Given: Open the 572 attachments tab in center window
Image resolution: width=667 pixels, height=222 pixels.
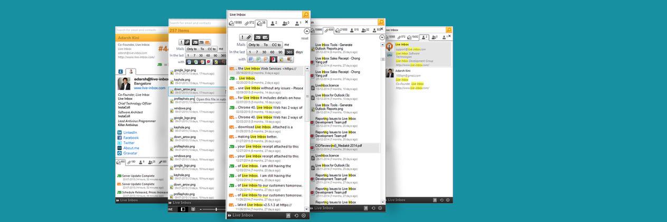Looking at the screenshot, I should 249,23.
